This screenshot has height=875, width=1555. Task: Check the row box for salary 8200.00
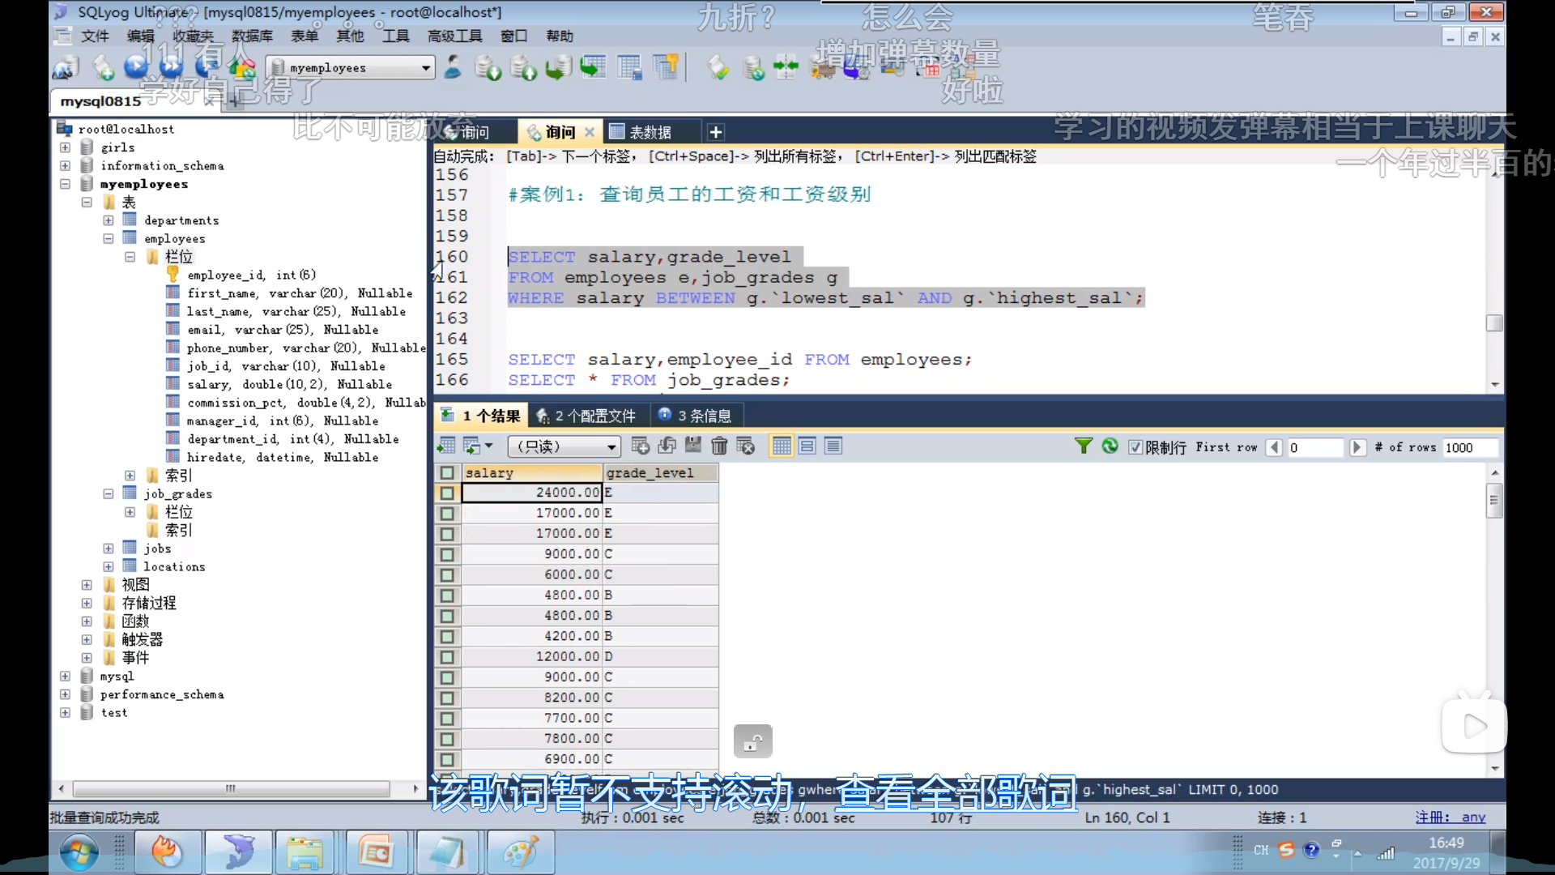point(447,698)
